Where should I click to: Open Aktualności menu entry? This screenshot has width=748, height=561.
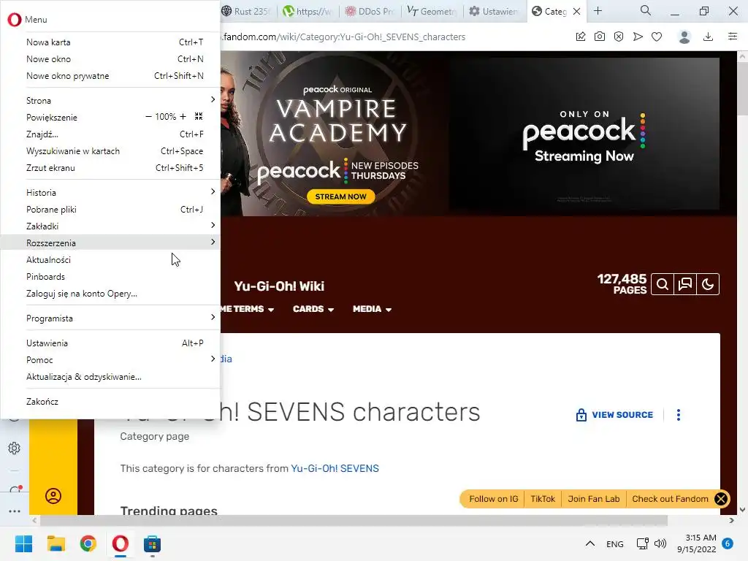click(x=110, y=260)
